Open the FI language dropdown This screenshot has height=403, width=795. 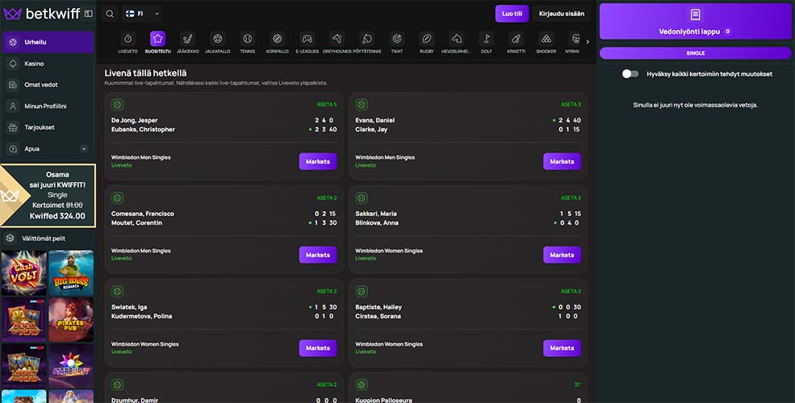pos(143,14)
